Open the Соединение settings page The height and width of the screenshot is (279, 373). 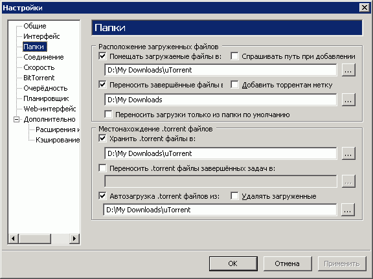coord(43,57)
